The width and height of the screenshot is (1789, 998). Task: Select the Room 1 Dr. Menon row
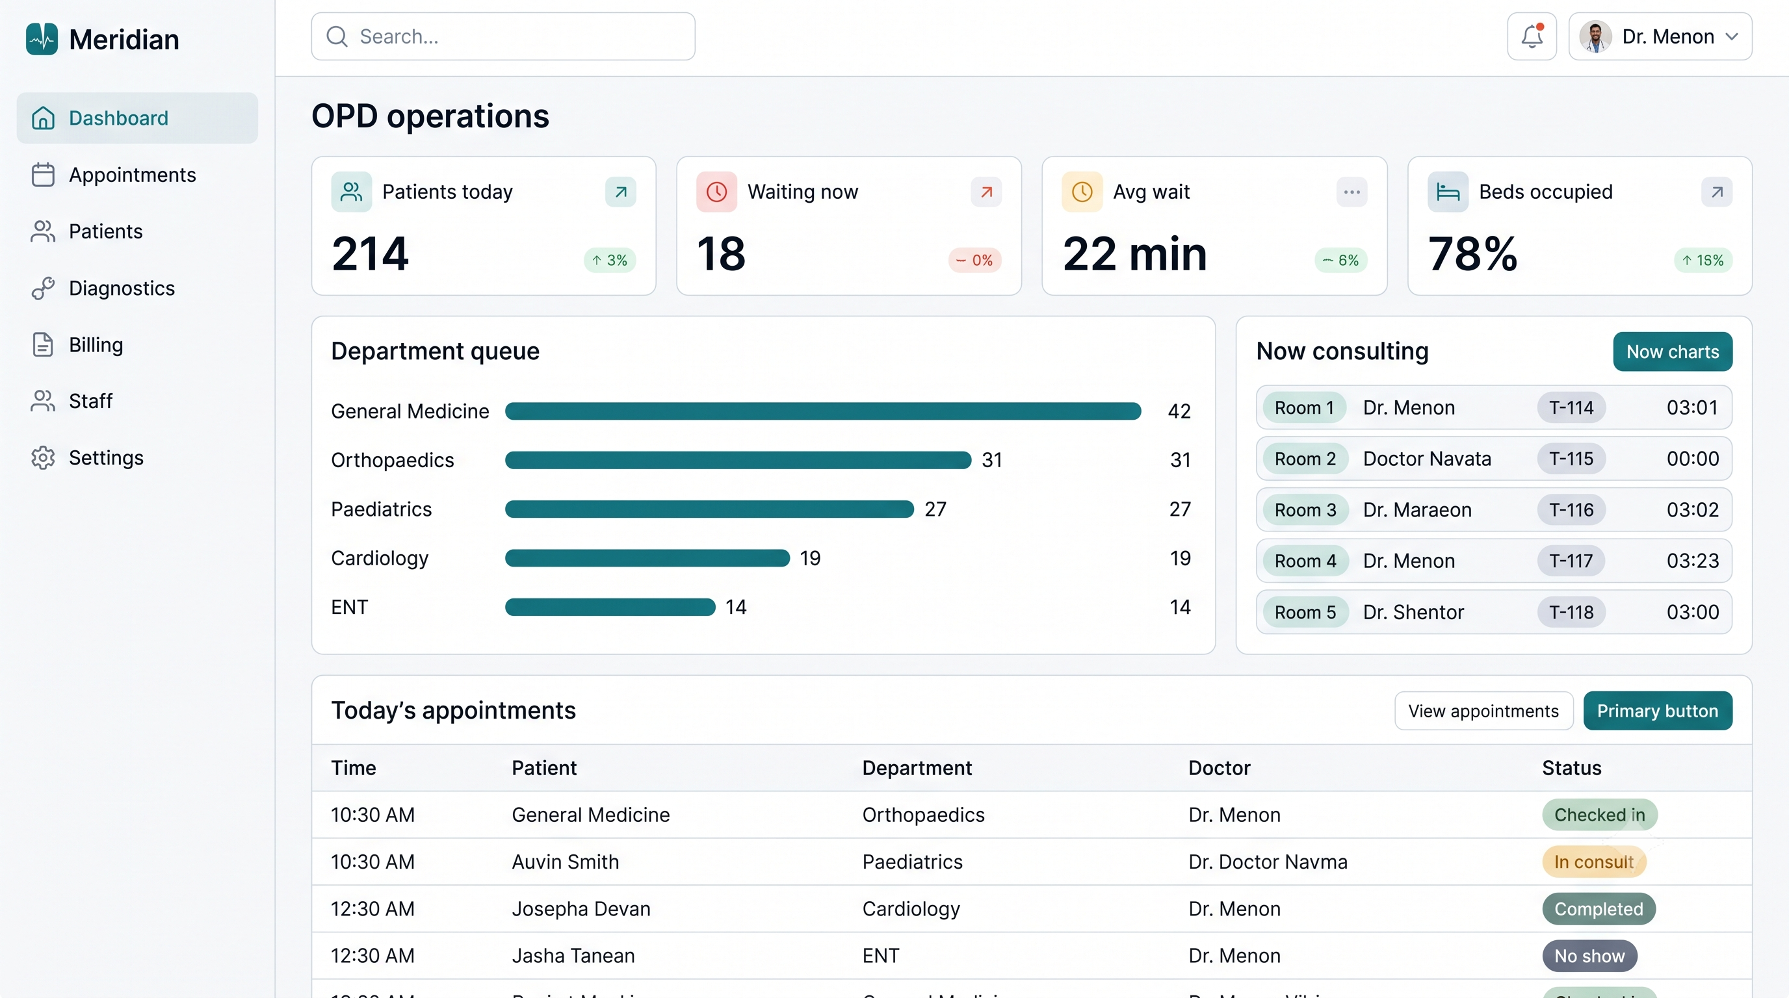point(1494,407)
